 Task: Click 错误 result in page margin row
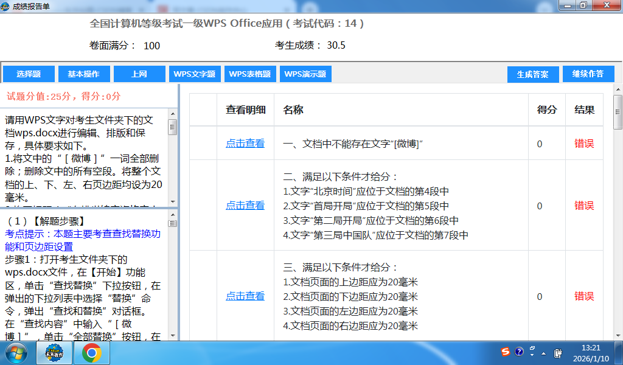[584, 296]
